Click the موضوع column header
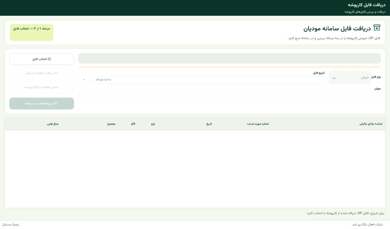390x229 pixels. [111, 124]
